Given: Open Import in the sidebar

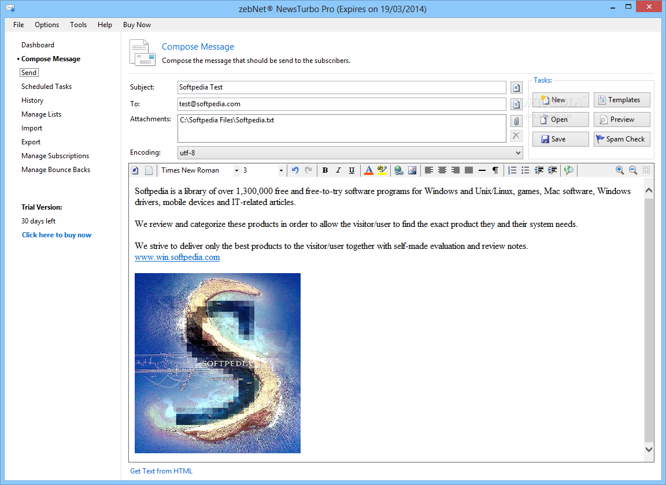Looking at the screenshot, I should (32, 128).
